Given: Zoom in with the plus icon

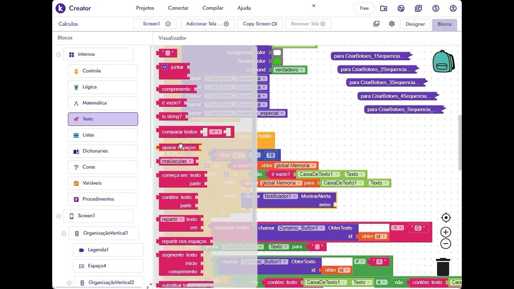Looking at the screenshot, I should click(x=446, y=232).
